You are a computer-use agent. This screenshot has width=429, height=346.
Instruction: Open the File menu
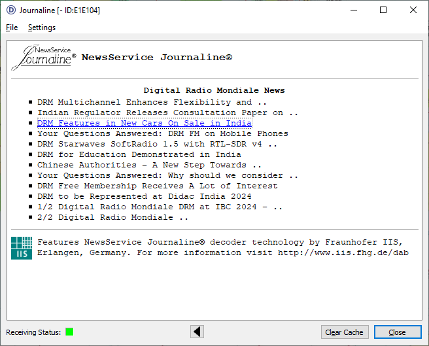12,27
